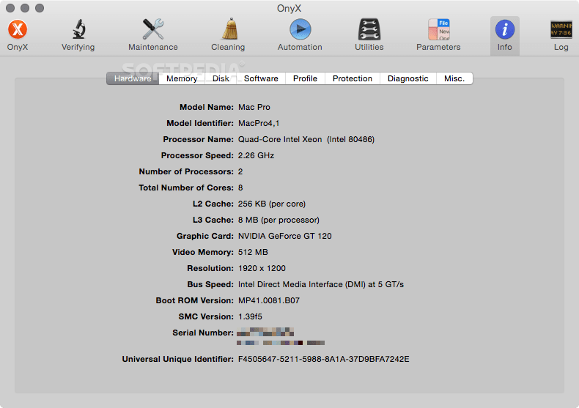Click the '2.26 GHz' processor speed value
The width and height of the screenshot is (579, 408).
pos(256,155)
